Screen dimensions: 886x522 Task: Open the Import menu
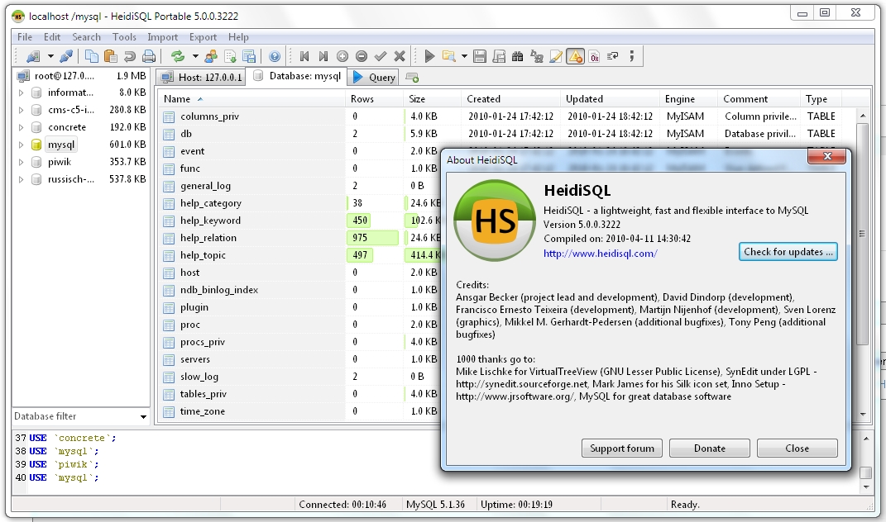coord(163,37)
